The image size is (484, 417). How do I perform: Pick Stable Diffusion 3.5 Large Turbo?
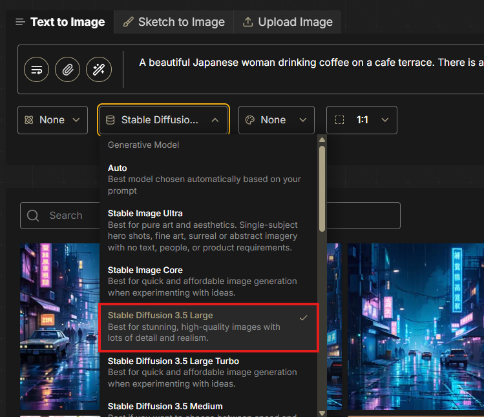pos(208,372)
